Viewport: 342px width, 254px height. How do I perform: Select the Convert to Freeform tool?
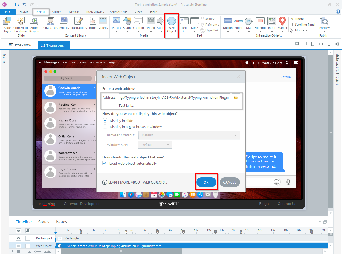tap(21, 25)
